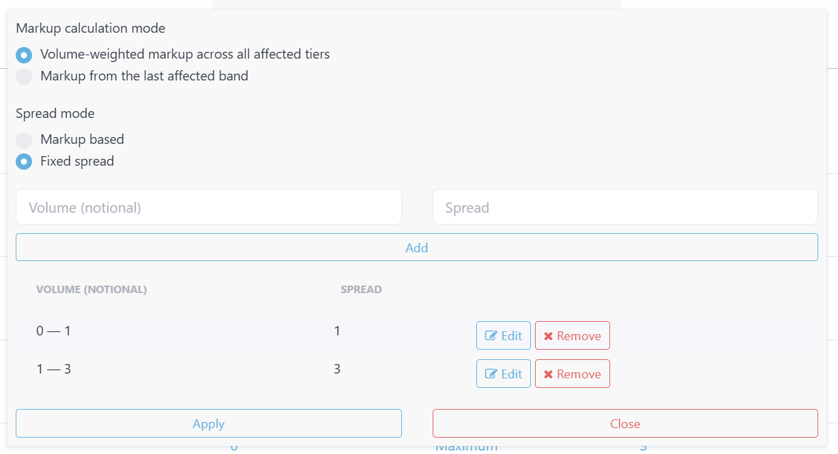Click the pencil Edit icon for row 1 — 3
The height and width of the screenshot is (454, 838).
click(491, 374)
